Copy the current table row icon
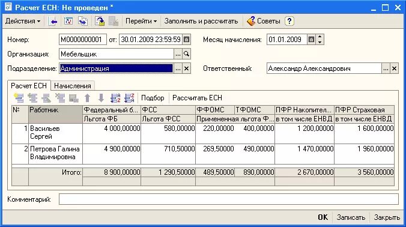This screenshot has width=406, height=227. tap(32, 98)
